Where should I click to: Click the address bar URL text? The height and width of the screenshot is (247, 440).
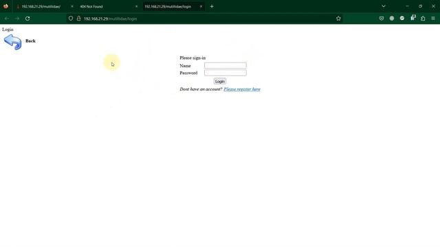[110, 19]
